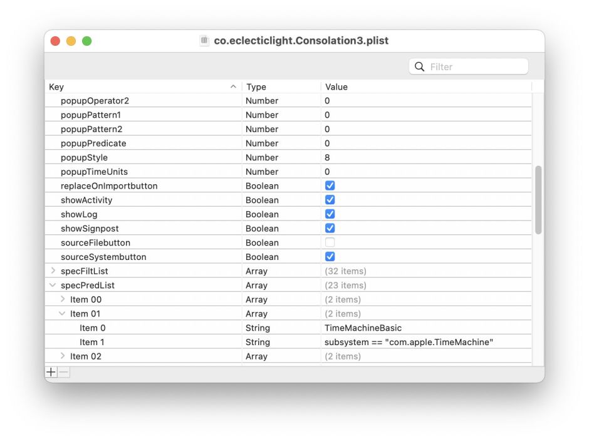The width and height of the screenshot is (589, 441).
Task: Disable the sourceSystembutton checkbox
Action: click(x=329, y=256)
